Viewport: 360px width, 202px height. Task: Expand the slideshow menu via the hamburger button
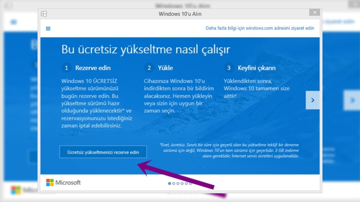[48, 28]
